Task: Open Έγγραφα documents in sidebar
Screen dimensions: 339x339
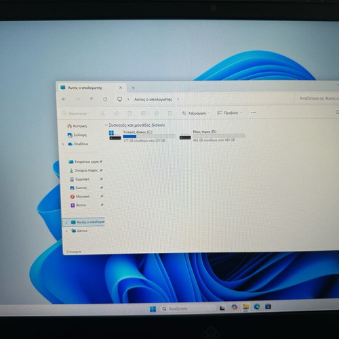Action: pos(79,179)
